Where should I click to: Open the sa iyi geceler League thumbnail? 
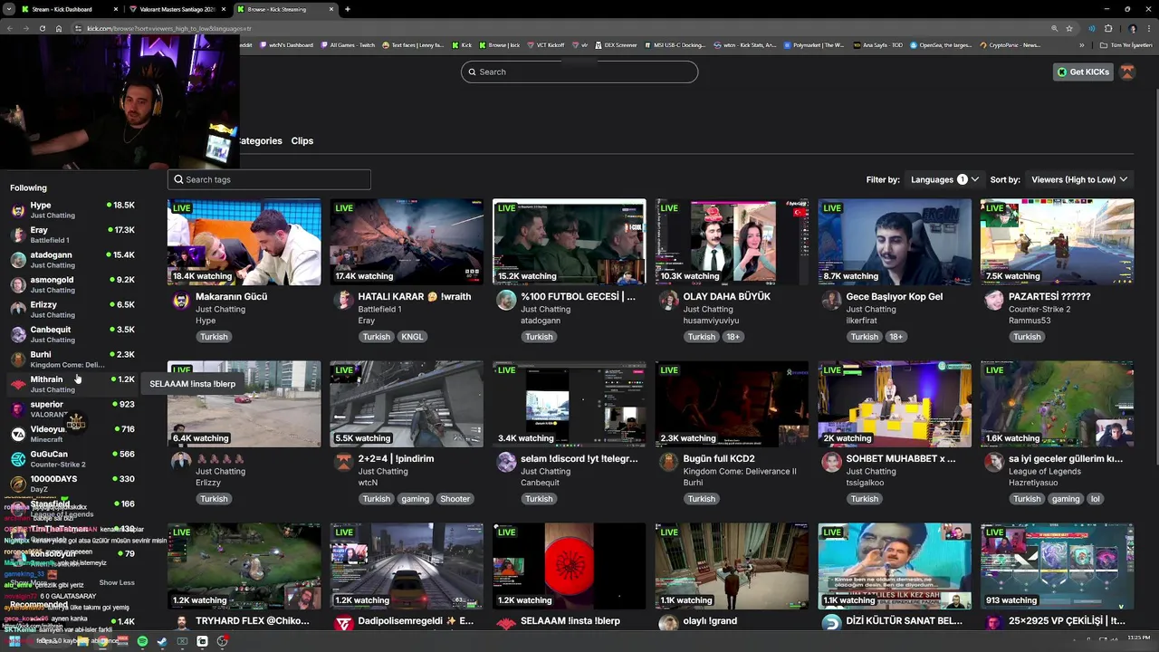1057,404
